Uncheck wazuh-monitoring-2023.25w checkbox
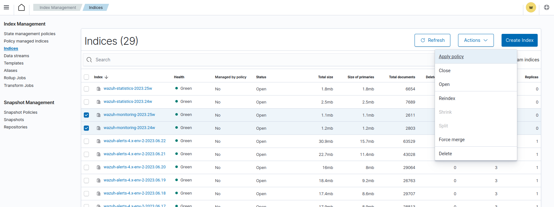Image resolution: width=554 pixels, height=207 pixels. pyautogui.click(x=86, y=115)
